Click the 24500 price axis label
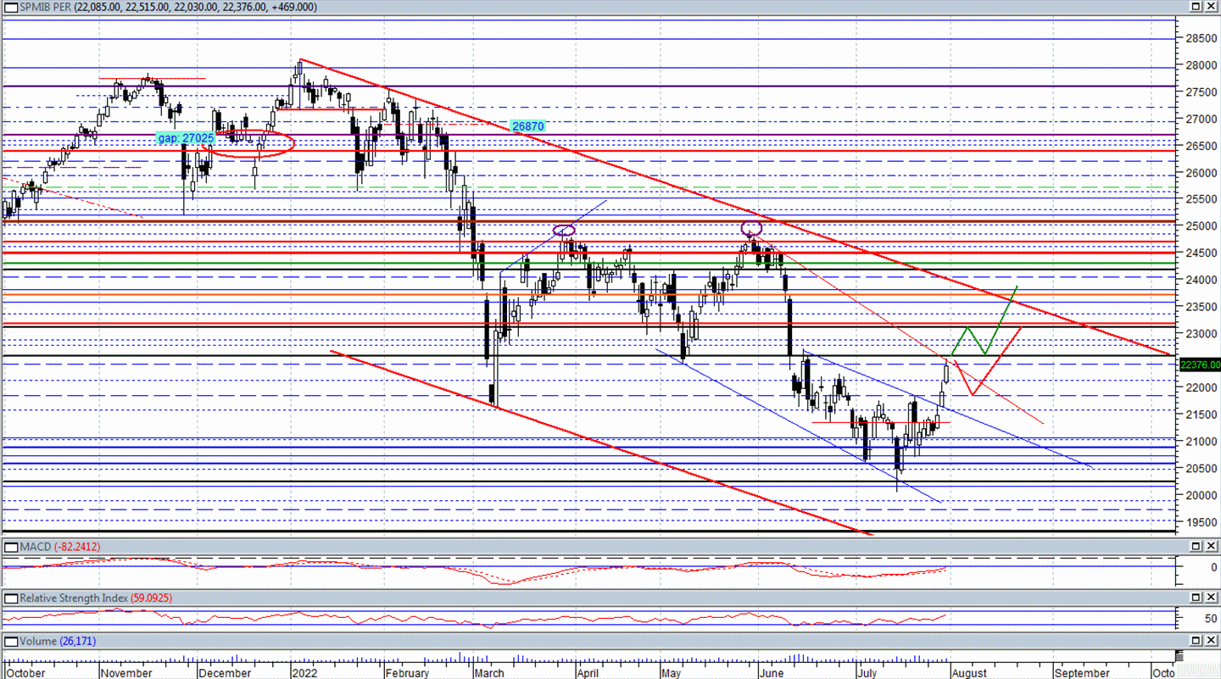This screenshot has width=1221, height=679. 1200,253
